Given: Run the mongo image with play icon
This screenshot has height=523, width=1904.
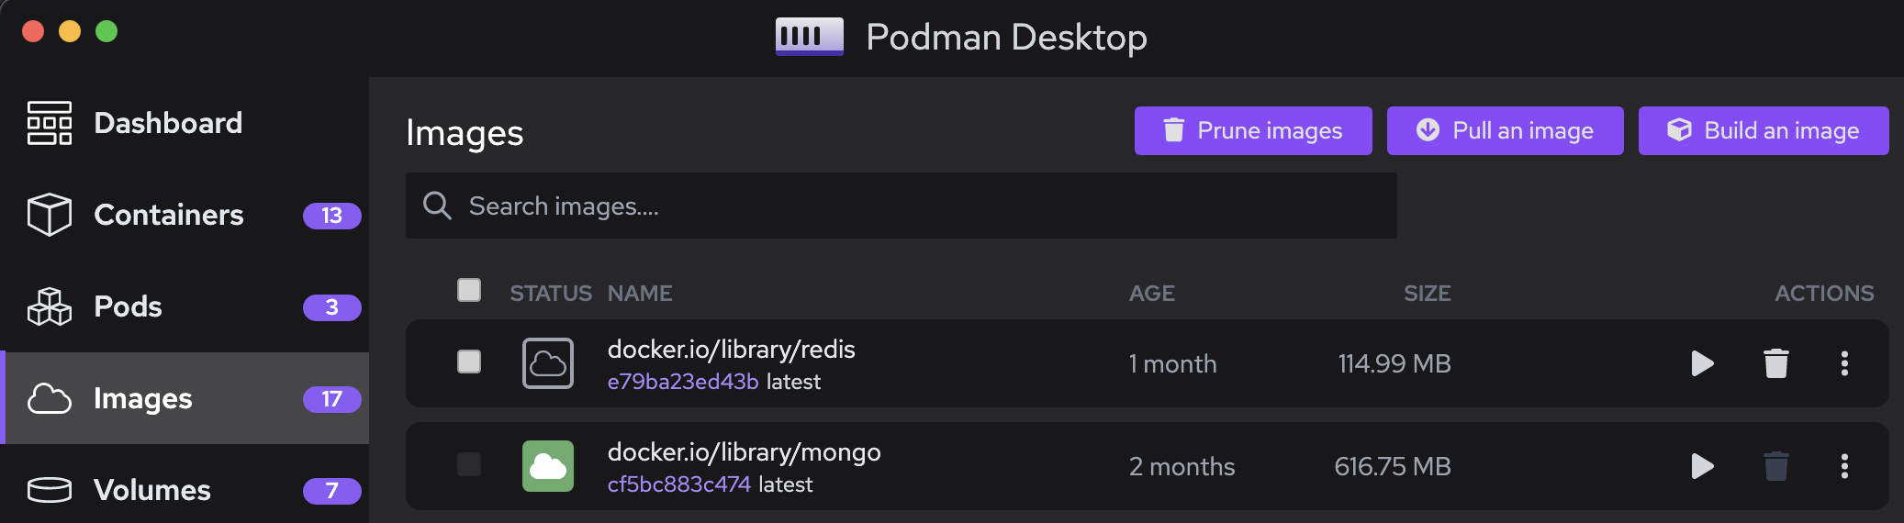Looking at the screenshot, I should pos(1702,466).
